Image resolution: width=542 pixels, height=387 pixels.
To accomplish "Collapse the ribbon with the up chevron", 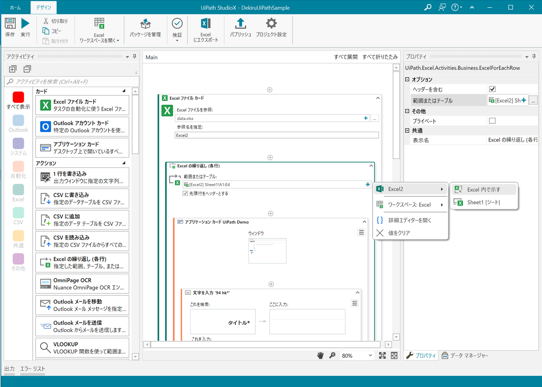I will pos(472,8).
